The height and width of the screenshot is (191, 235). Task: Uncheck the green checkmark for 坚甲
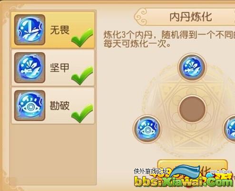82,75
